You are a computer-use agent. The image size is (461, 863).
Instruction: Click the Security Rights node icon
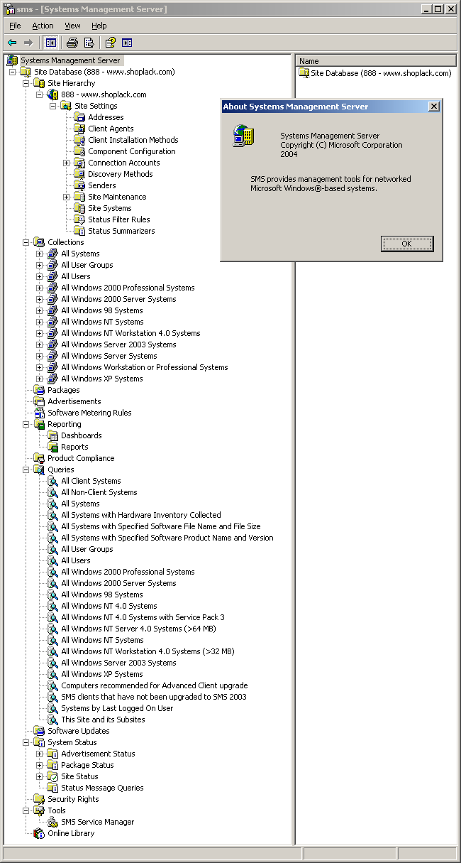[39, 799]
